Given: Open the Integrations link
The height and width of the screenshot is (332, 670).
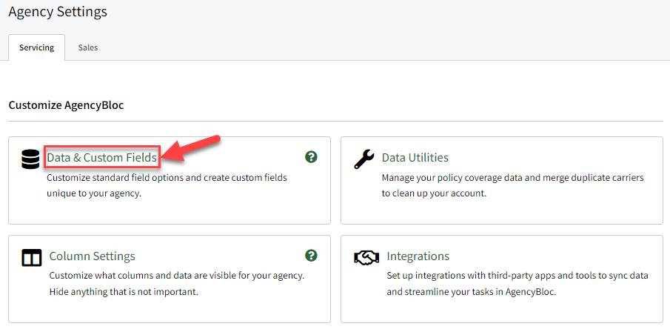Looking at the screenshot, I should pos(418,256).
